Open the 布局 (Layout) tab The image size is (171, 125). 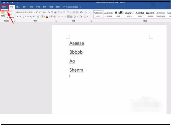click(31, 7)
